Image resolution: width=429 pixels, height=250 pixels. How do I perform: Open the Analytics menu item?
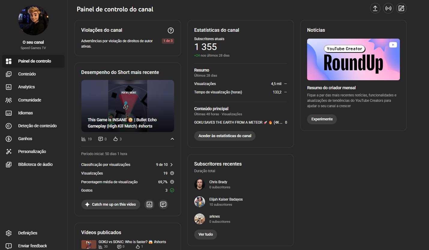pos(33,87)
